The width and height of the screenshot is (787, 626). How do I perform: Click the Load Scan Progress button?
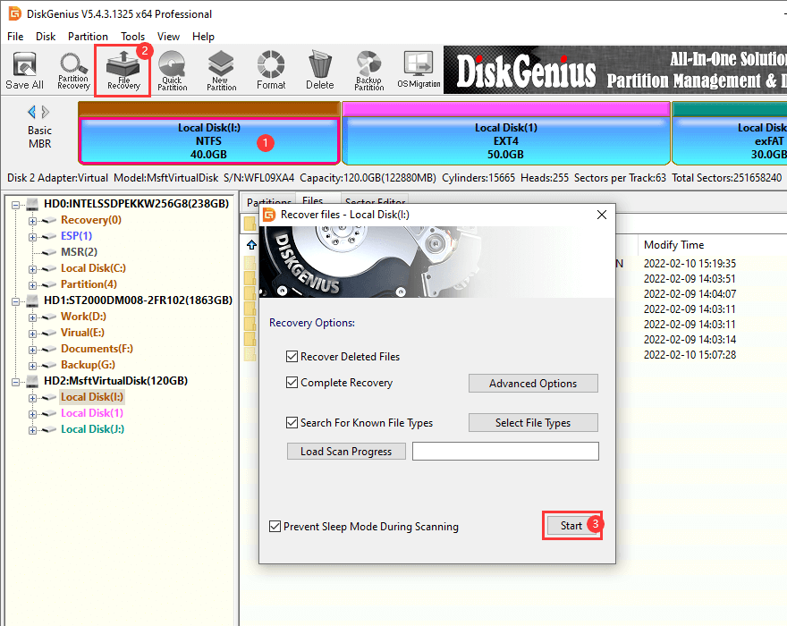coord(346,452)
